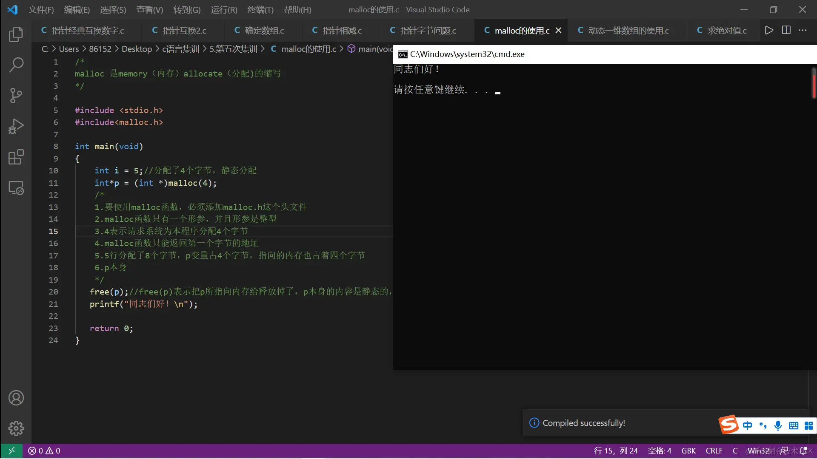The height and width of the screenshot is (459, 817).
Task: Open the Run and Debug view
Action: coord(16,126)
